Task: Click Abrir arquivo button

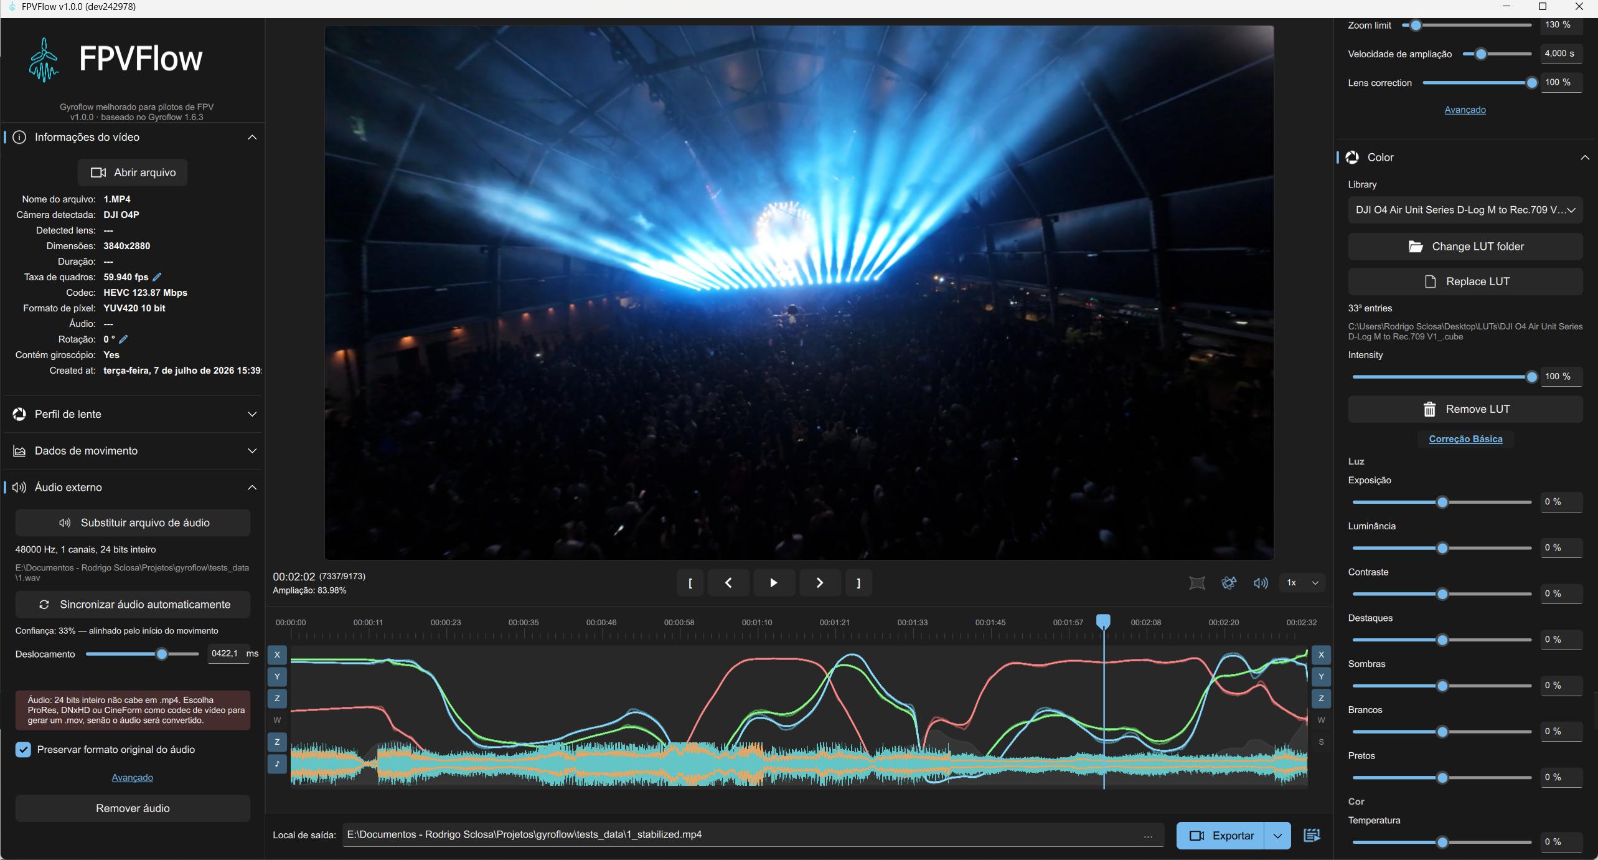Action: point(133,172)
